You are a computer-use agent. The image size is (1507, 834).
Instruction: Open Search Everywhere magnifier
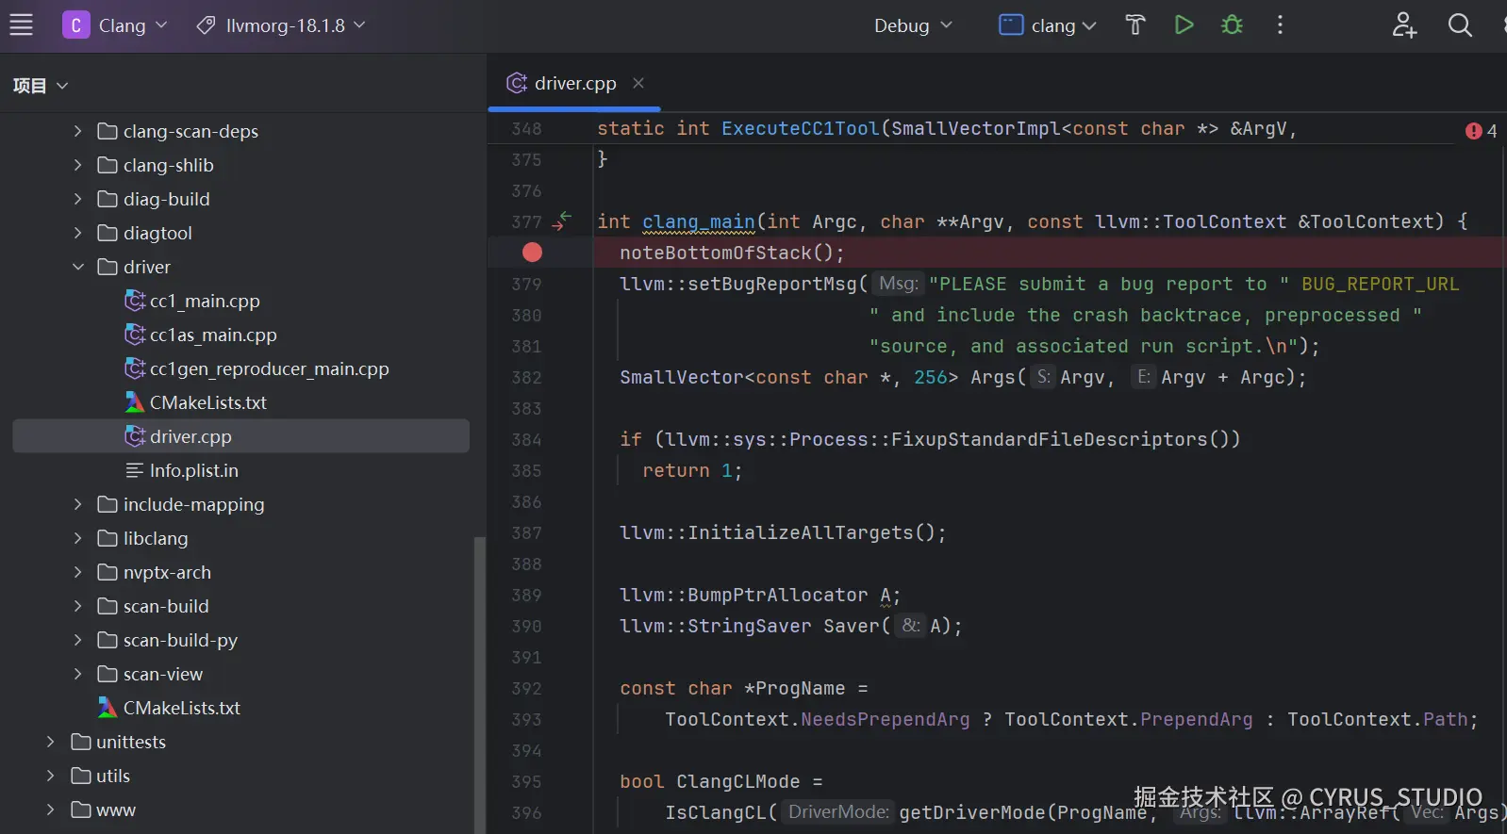point(1459,25)
